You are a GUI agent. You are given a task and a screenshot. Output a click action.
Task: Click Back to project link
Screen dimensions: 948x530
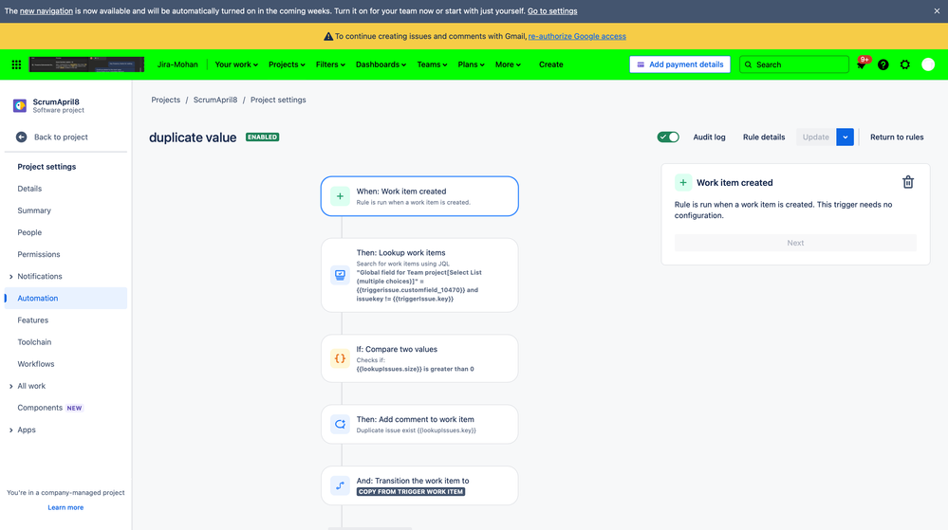pos(61,137)
